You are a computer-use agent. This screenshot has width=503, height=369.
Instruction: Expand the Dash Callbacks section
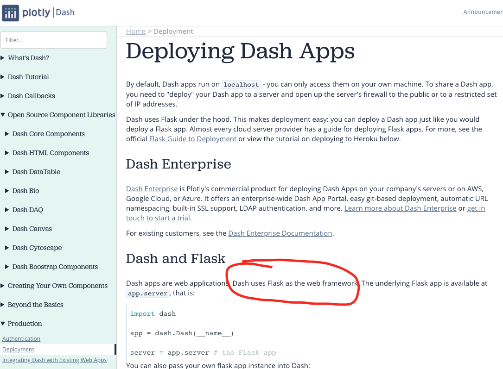pos(31,96)
